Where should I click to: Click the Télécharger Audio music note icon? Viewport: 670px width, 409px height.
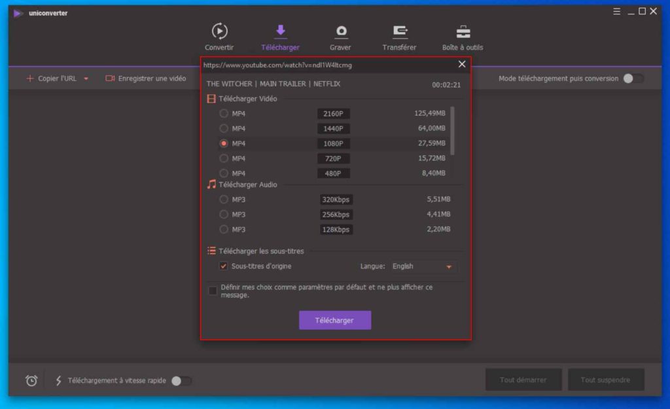[211, 185]
